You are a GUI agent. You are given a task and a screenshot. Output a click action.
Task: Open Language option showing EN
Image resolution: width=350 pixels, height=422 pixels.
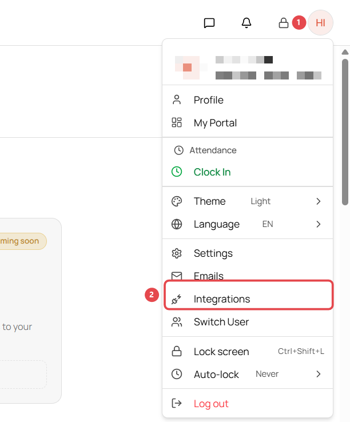pyautogui.click(x=248, y=224)
